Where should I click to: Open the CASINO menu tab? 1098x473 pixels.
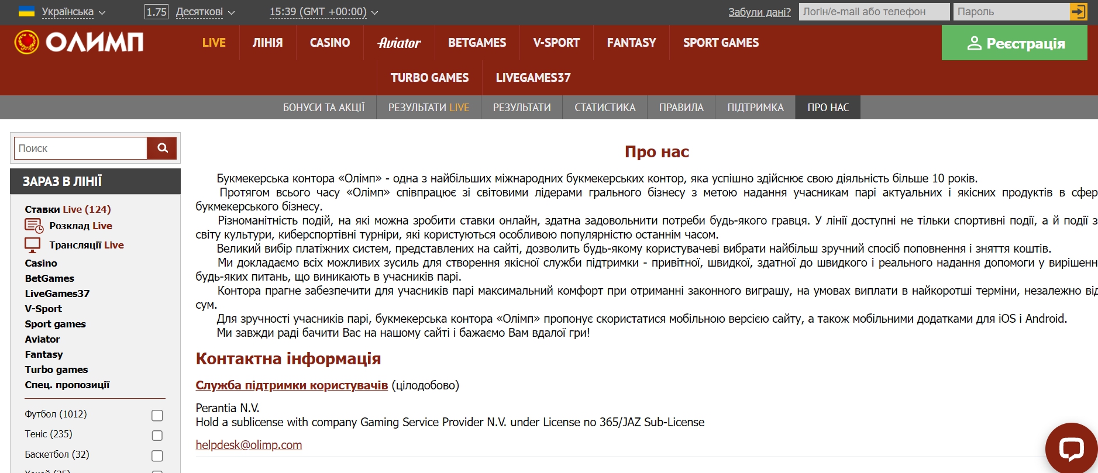(x=330, y=43)
